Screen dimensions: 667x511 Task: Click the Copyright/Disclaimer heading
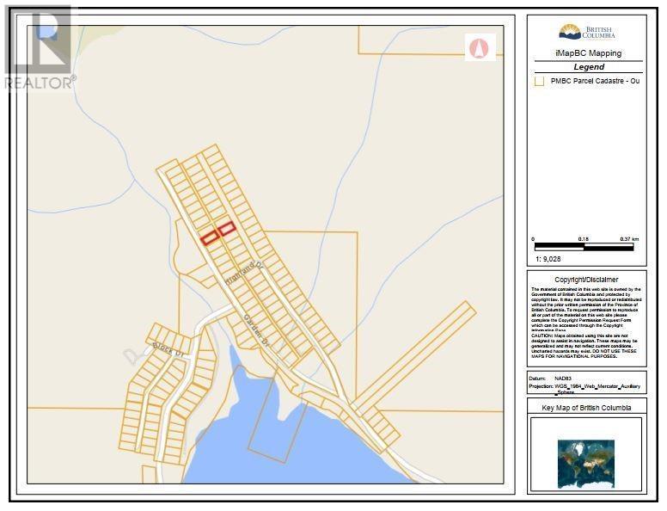pyautogui.click(x=586, y=280)
